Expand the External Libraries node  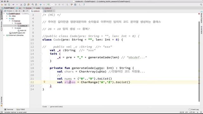coord(4,35)
